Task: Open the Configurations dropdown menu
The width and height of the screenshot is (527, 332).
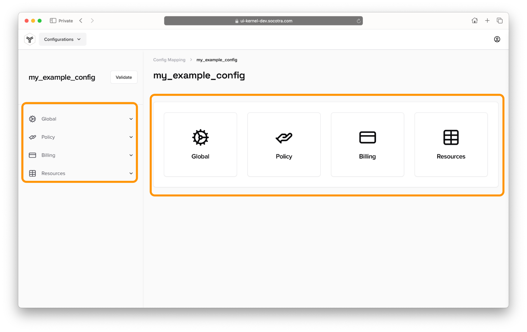Action: 62,39
